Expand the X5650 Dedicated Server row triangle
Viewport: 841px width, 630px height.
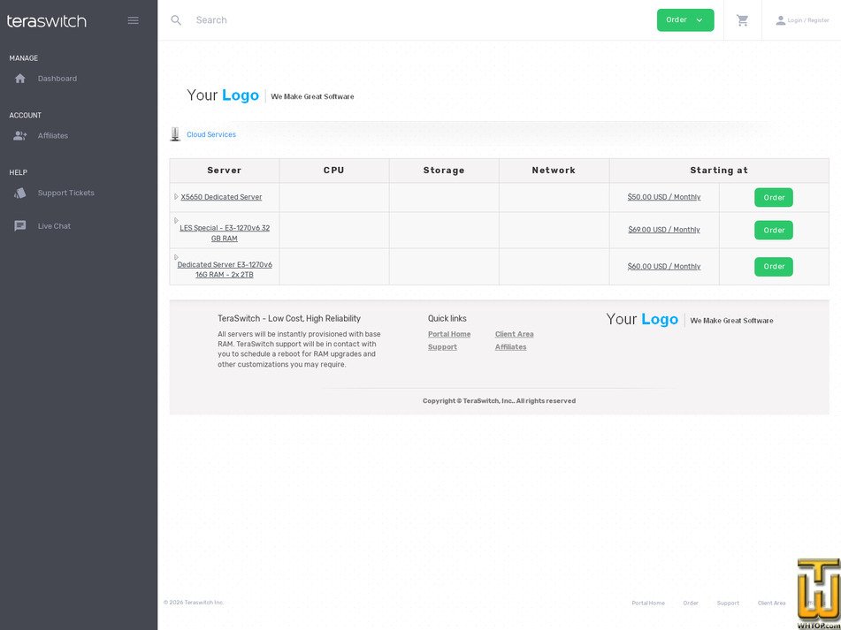pos(177,197)
